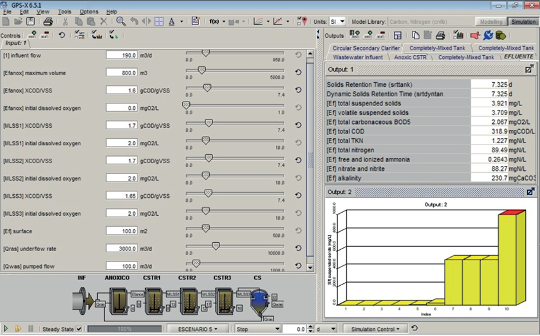540x336 pixels.
Task: Click the open folder icon in toolbar
Action: click(19, 21)
